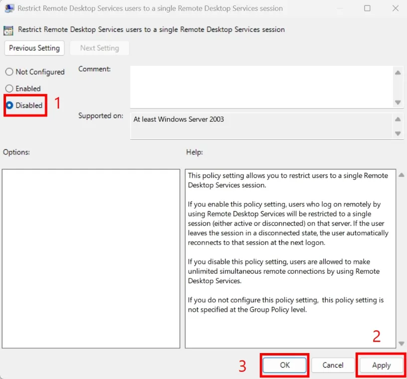This screenshot has width=407, height=379.
Task: Go to Previous Setting
Action: pyautogui.click(x=34, y=48)
